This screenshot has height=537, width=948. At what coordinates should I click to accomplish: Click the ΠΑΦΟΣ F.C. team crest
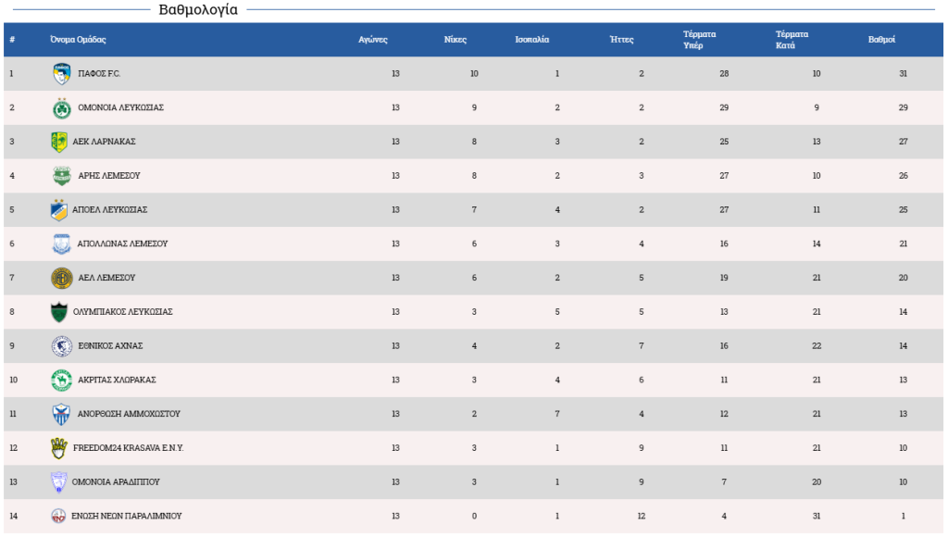[62, 74]
